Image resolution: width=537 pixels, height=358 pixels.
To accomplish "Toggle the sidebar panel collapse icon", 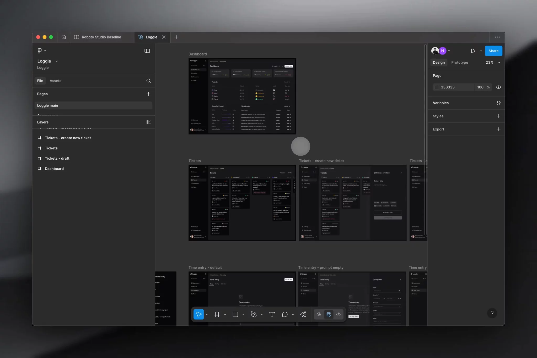I will (x=147, y=51).
